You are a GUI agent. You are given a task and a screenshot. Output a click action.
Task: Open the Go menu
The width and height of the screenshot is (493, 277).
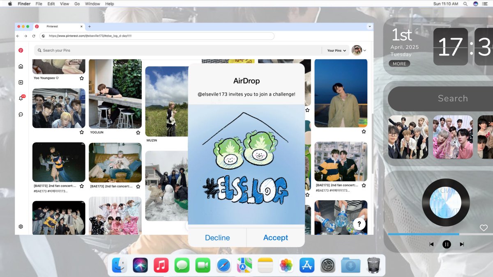77,4
